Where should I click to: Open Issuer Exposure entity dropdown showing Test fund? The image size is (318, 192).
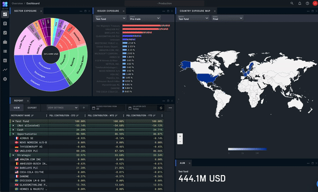pyautogui.click(x=111, y=18)
